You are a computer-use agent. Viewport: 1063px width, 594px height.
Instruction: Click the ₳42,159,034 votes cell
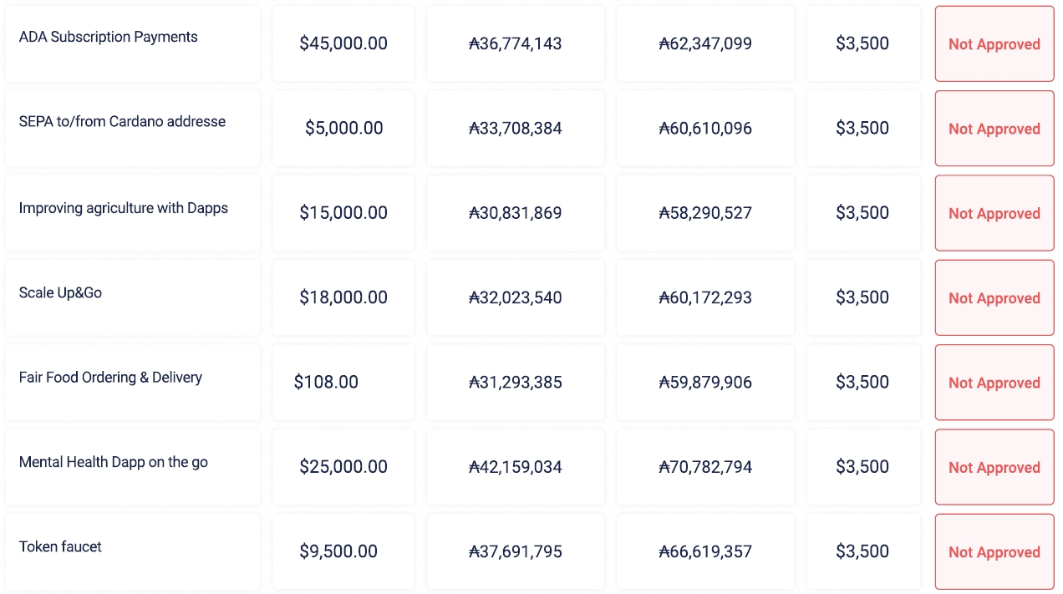[516, 467]
